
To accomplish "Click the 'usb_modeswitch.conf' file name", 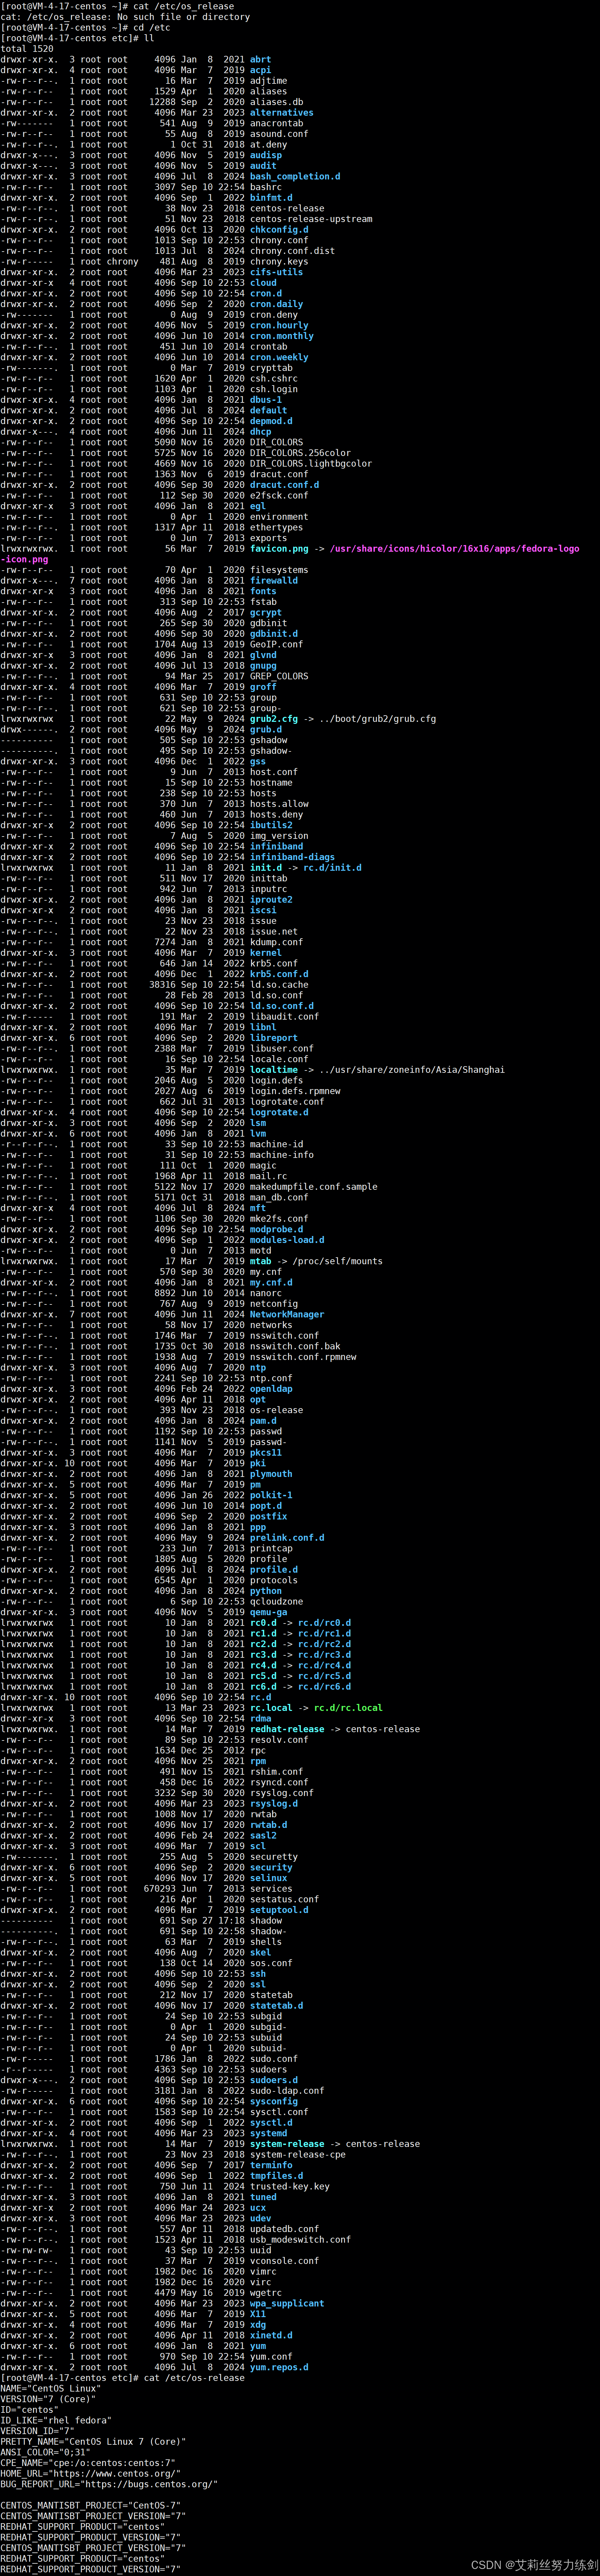I will pyautogui.click(x=300, y=2240).
